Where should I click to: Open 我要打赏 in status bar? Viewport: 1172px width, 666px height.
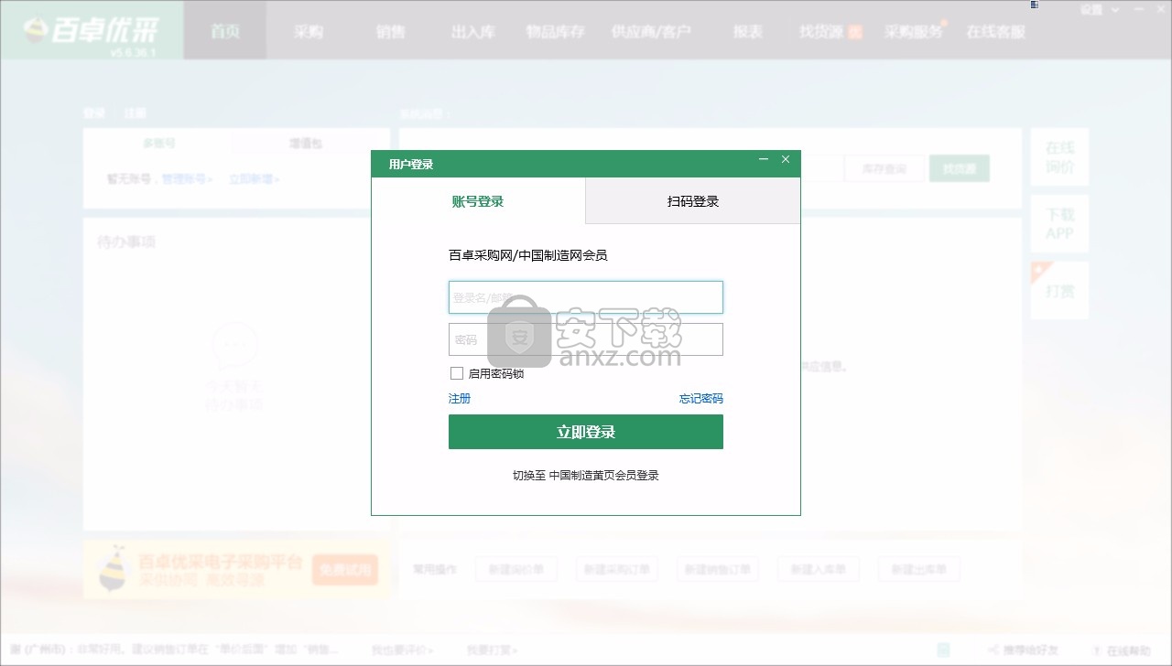tap(492, 650)
